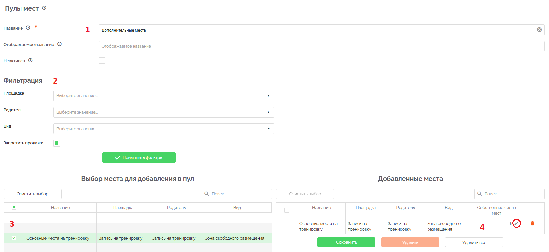The width and height of the screenshot is (549, 252).
Task: Clear the Название field with X icon
Action: 539,30
